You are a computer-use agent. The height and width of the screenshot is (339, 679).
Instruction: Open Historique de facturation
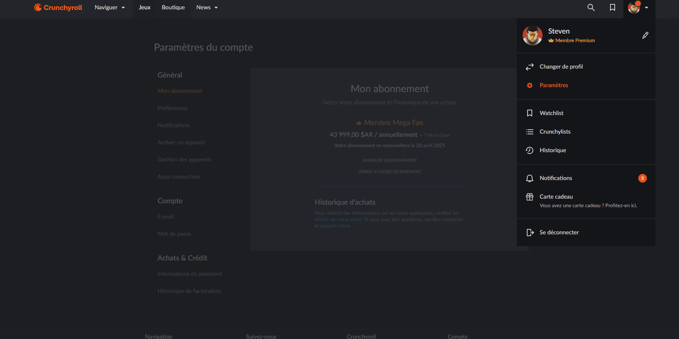(189, 291)
